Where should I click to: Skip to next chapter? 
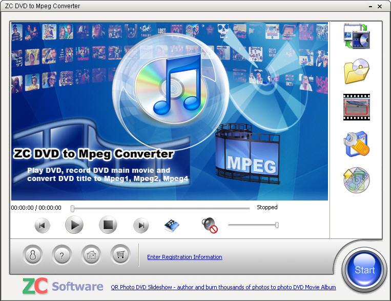(141, 225)
